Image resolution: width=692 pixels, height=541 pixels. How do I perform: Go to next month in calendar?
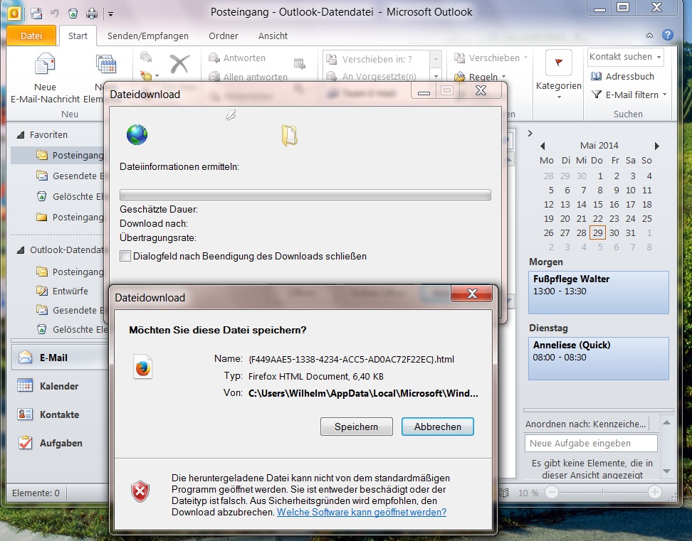point(656,146)
